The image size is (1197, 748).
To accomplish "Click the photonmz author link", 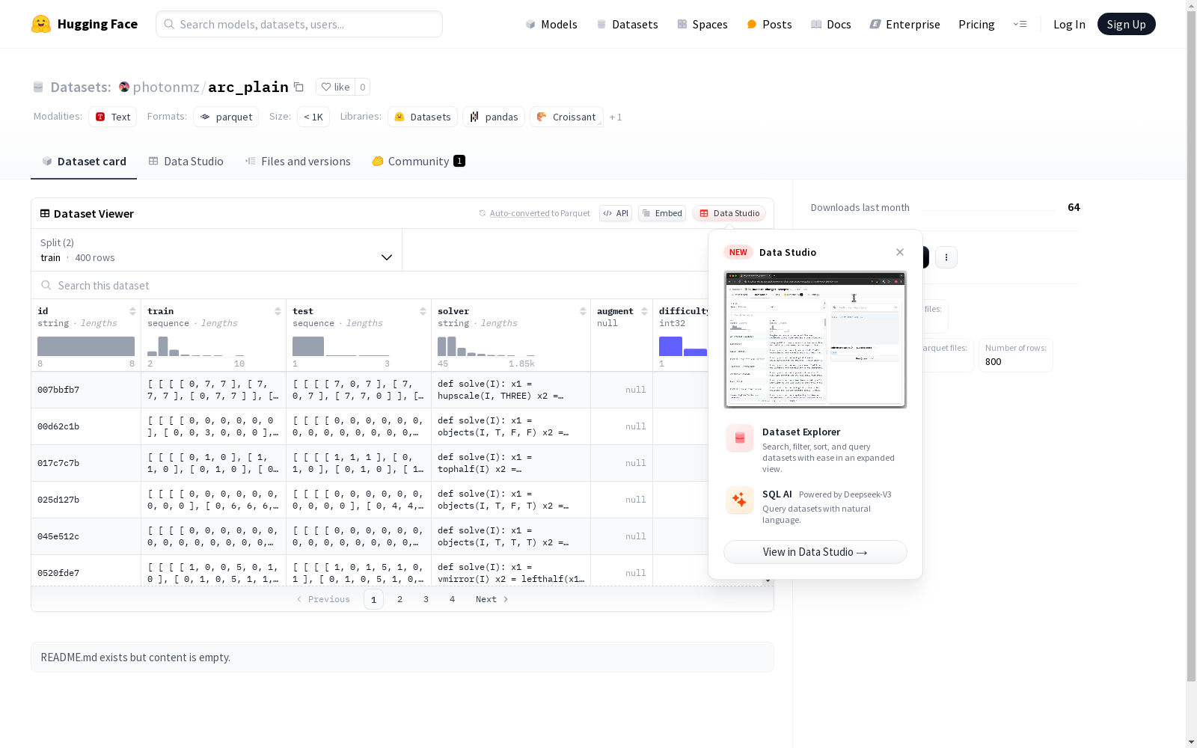I will point(166,87).
